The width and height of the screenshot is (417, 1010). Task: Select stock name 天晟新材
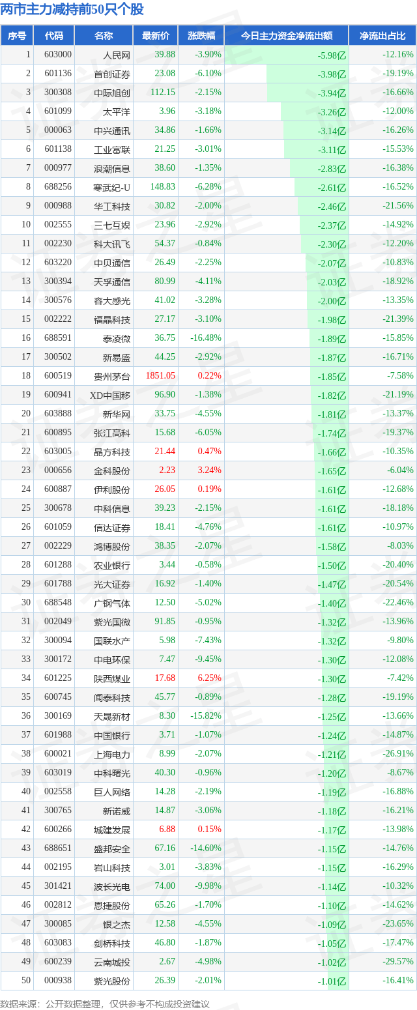coord(112,717)
